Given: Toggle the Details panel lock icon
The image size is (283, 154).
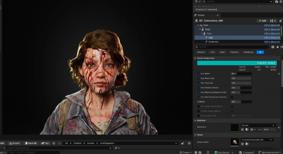Looking at the screenshot, I should pos(280,21).
